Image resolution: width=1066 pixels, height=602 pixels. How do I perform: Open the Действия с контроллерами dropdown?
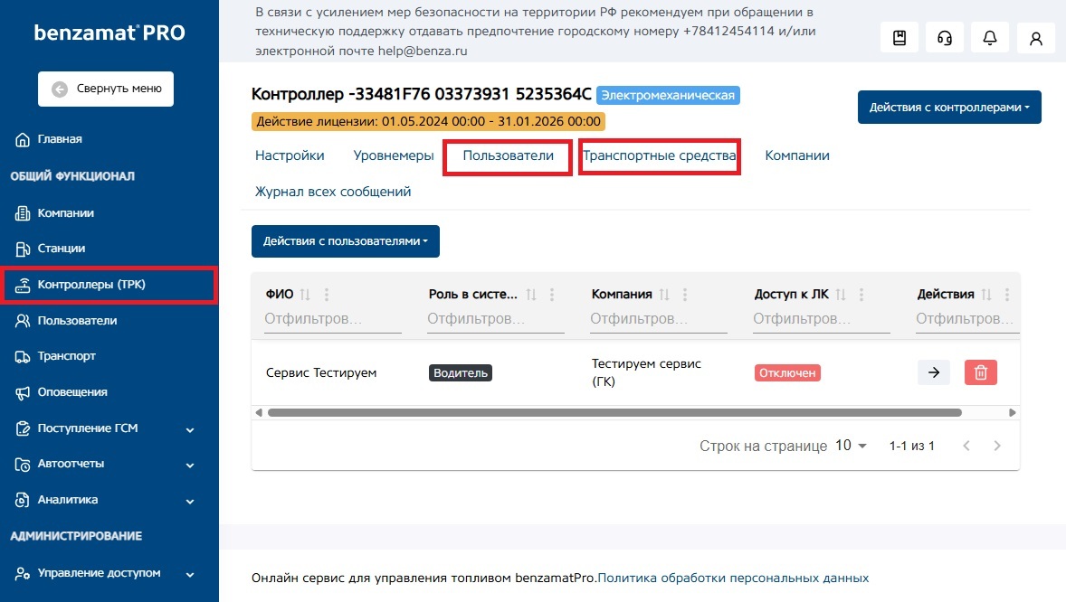pos(949,108)
